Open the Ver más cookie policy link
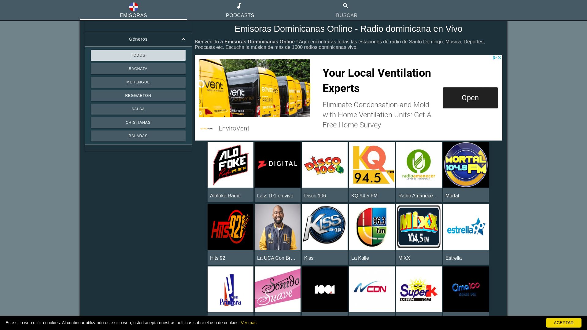 pyautogui.click(x=249, y=323)
